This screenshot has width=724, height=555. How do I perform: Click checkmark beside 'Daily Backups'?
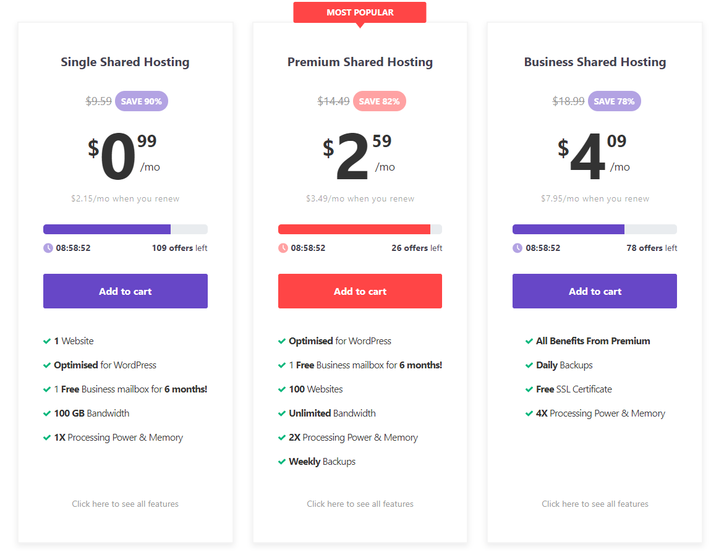pyautogui.click(x=529, y=365)
